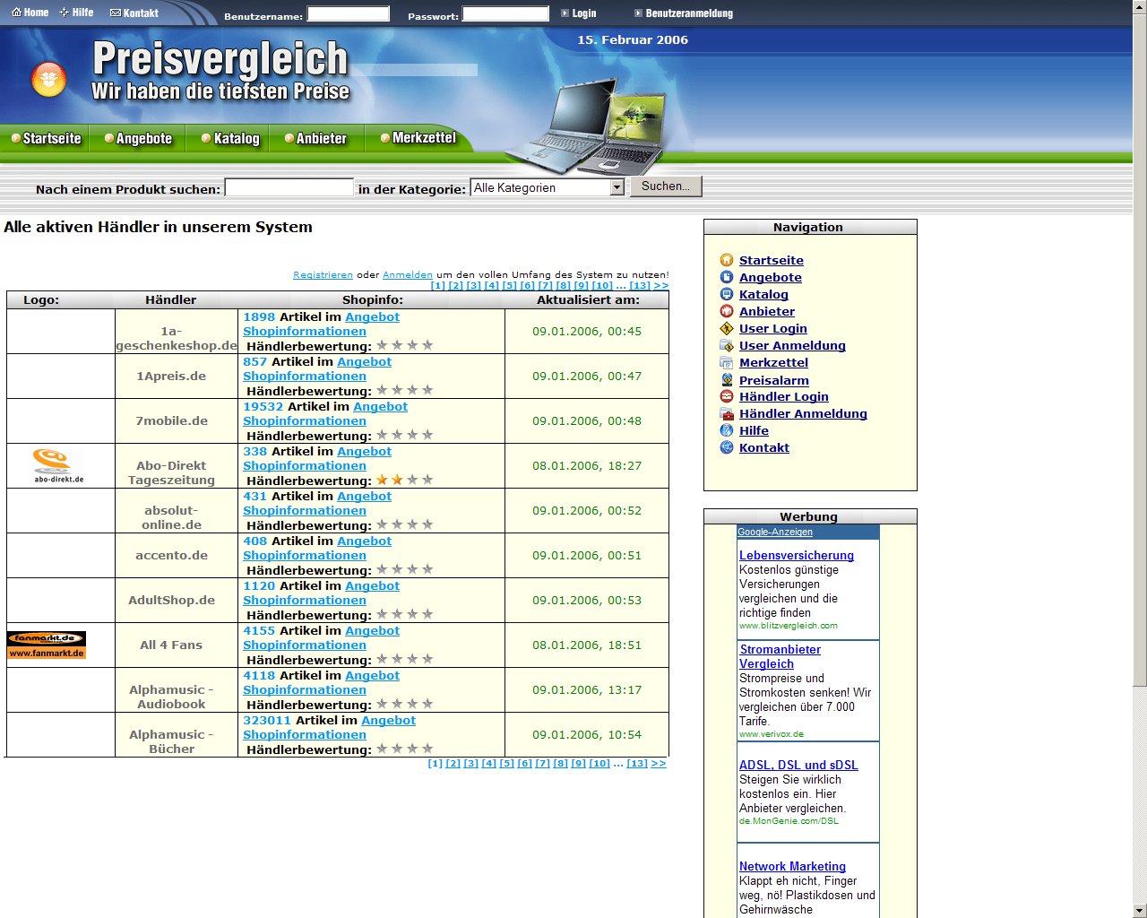Click the Suchen... button

pyautogui.click(x=666, y=186)
